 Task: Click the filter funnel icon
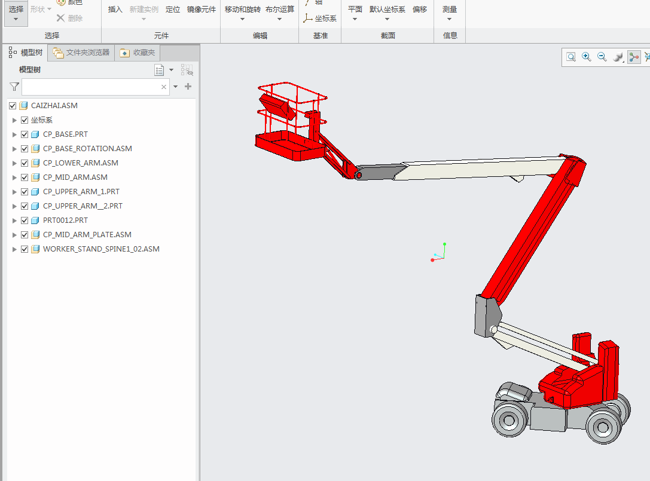click(14, 87)
